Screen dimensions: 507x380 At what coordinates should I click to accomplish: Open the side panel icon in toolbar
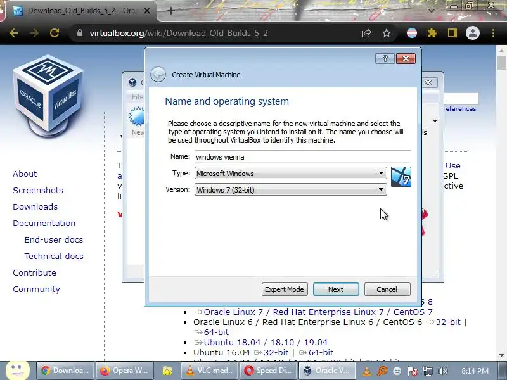[x=452, y=33]
